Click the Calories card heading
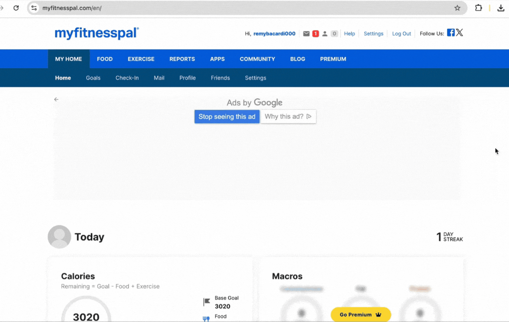This screenshot has width=509, height=322. coord(78,276)
